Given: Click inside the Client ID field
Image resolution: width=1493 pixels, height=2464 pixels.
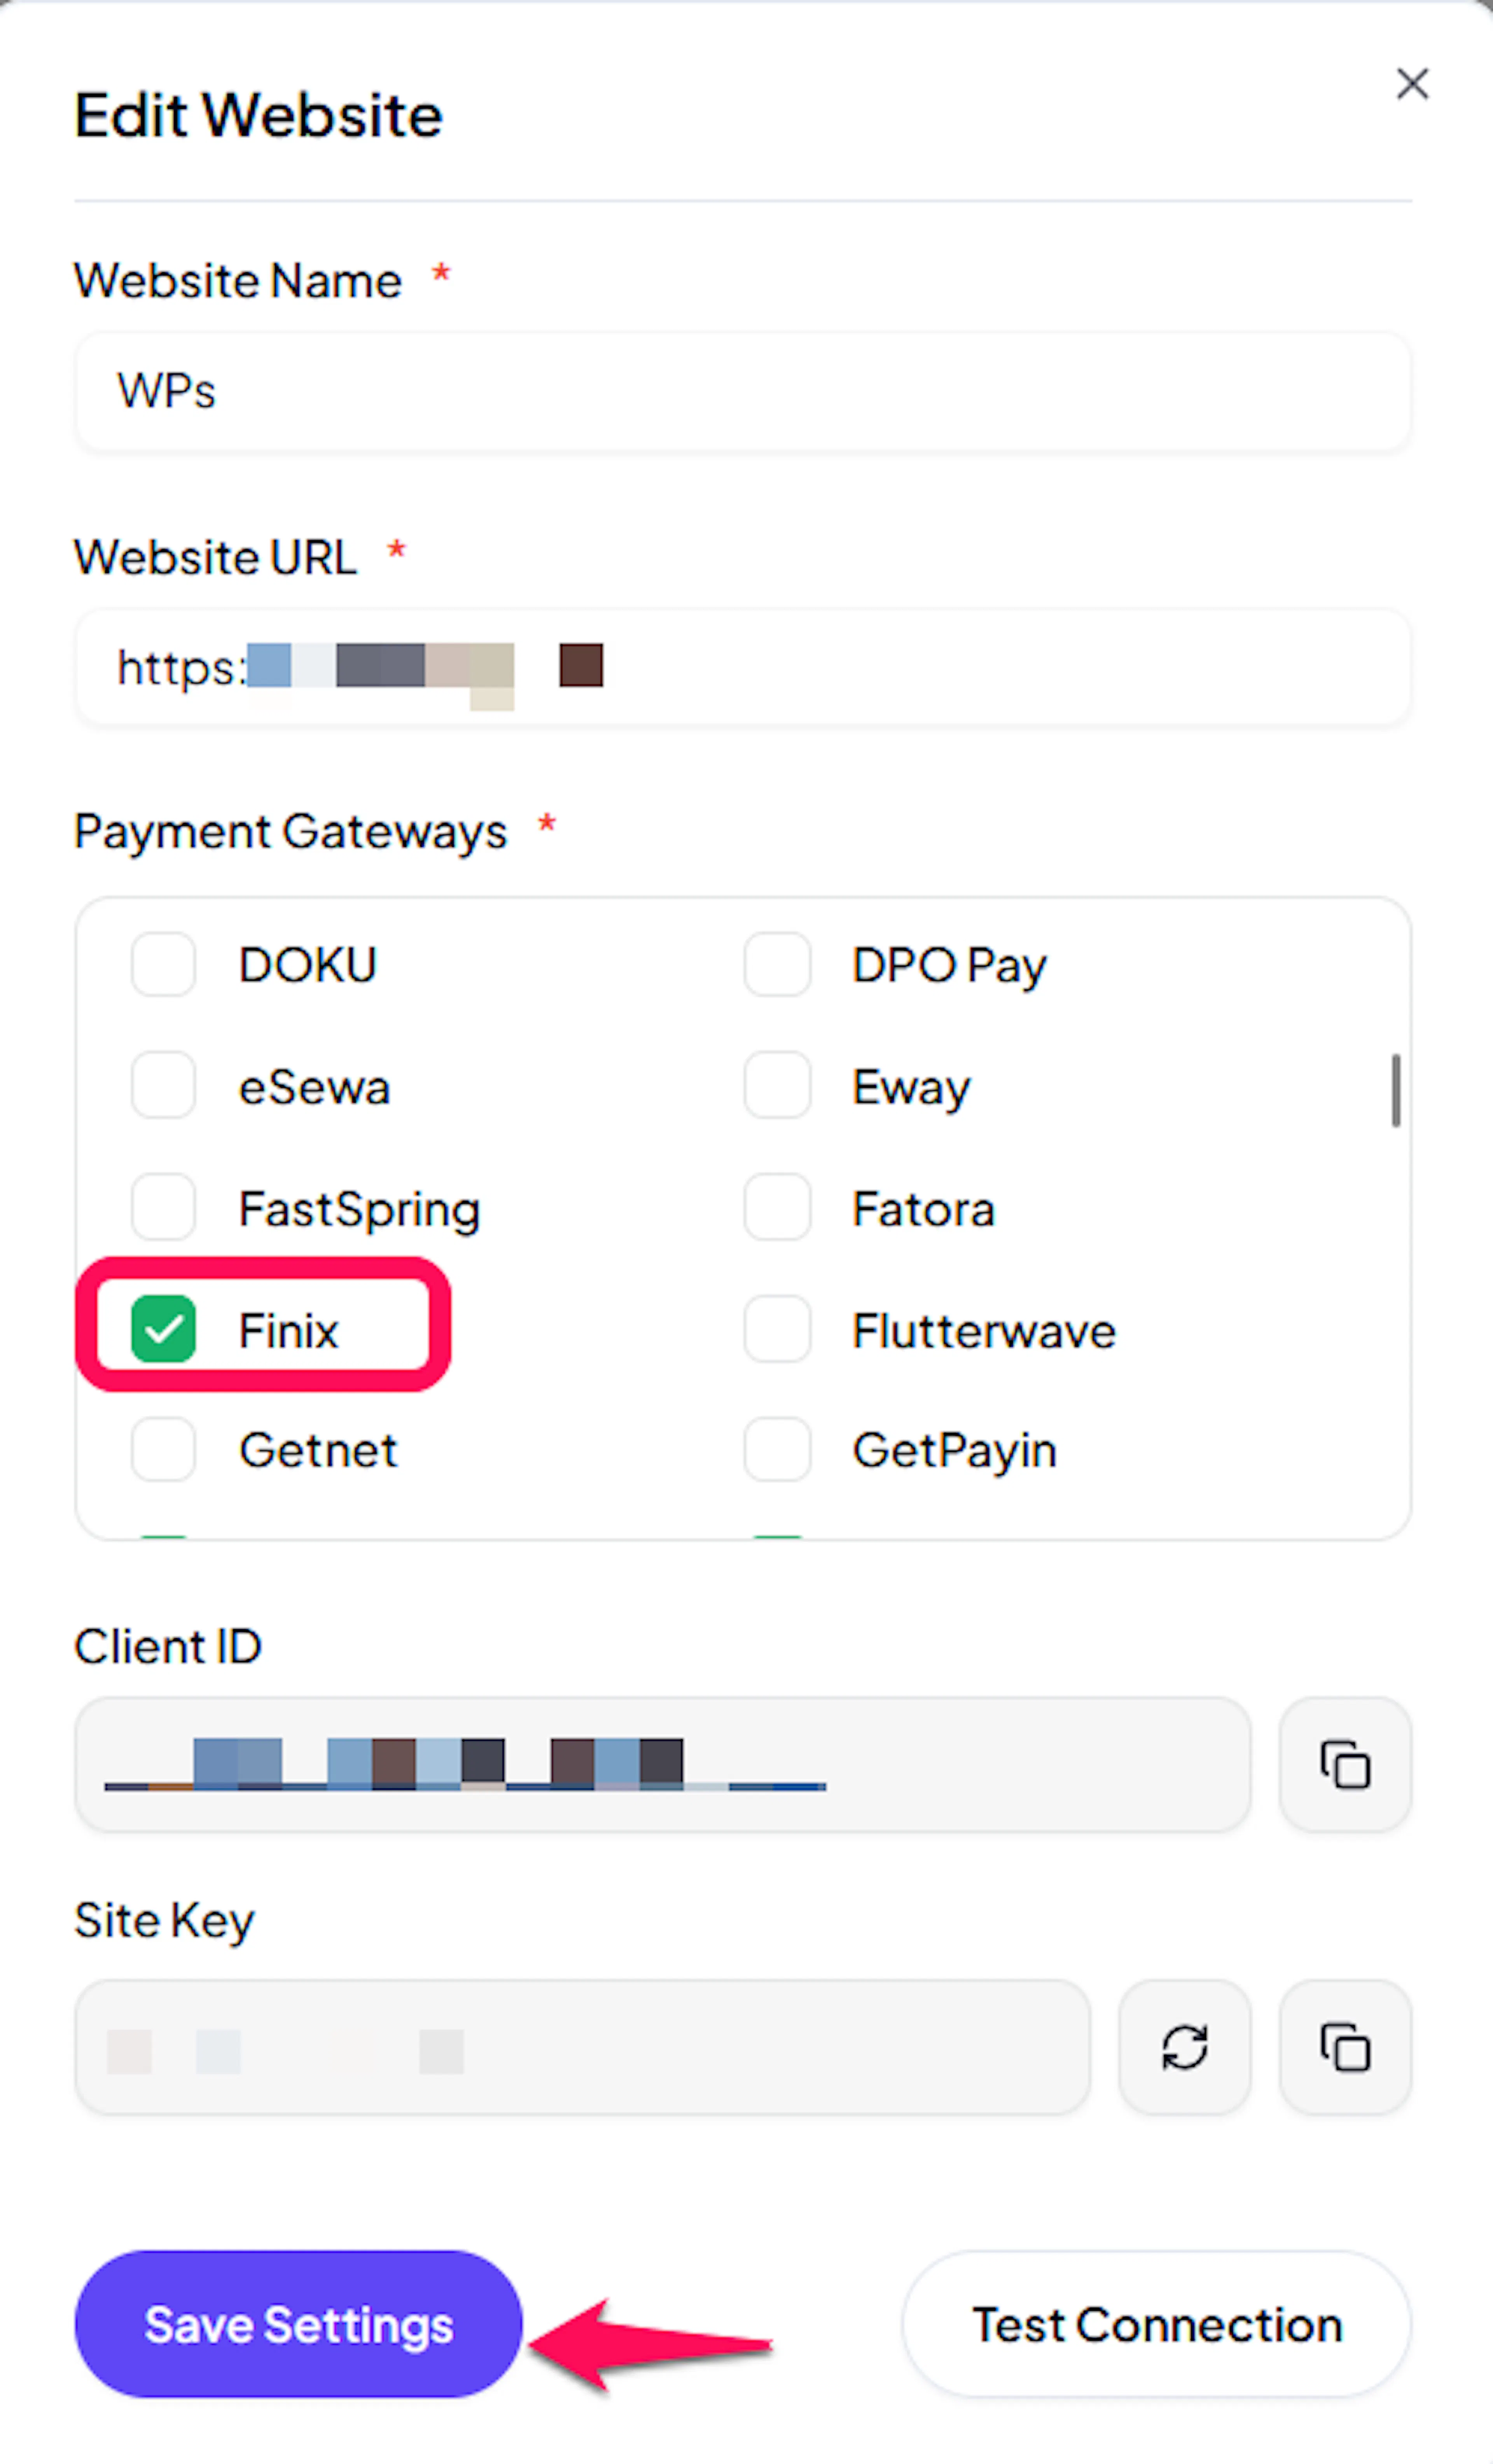Looking at the screenshot, I should click(663, 1764).
